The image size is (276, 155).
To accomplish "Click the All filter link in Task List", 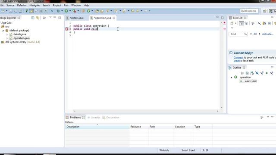I will point(255,34).
